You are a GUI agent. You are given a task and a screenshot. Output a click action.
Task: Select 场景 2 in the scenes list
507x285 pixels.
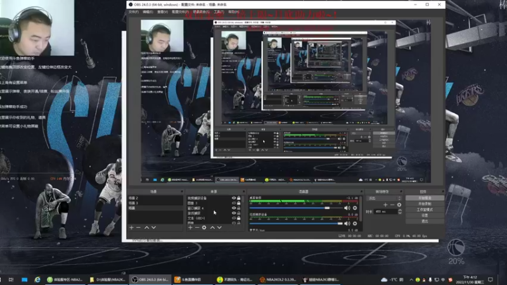point(155,198)
